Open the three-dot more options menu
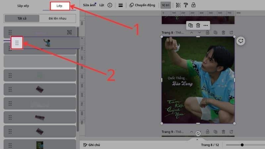 (x=206, y=25)
